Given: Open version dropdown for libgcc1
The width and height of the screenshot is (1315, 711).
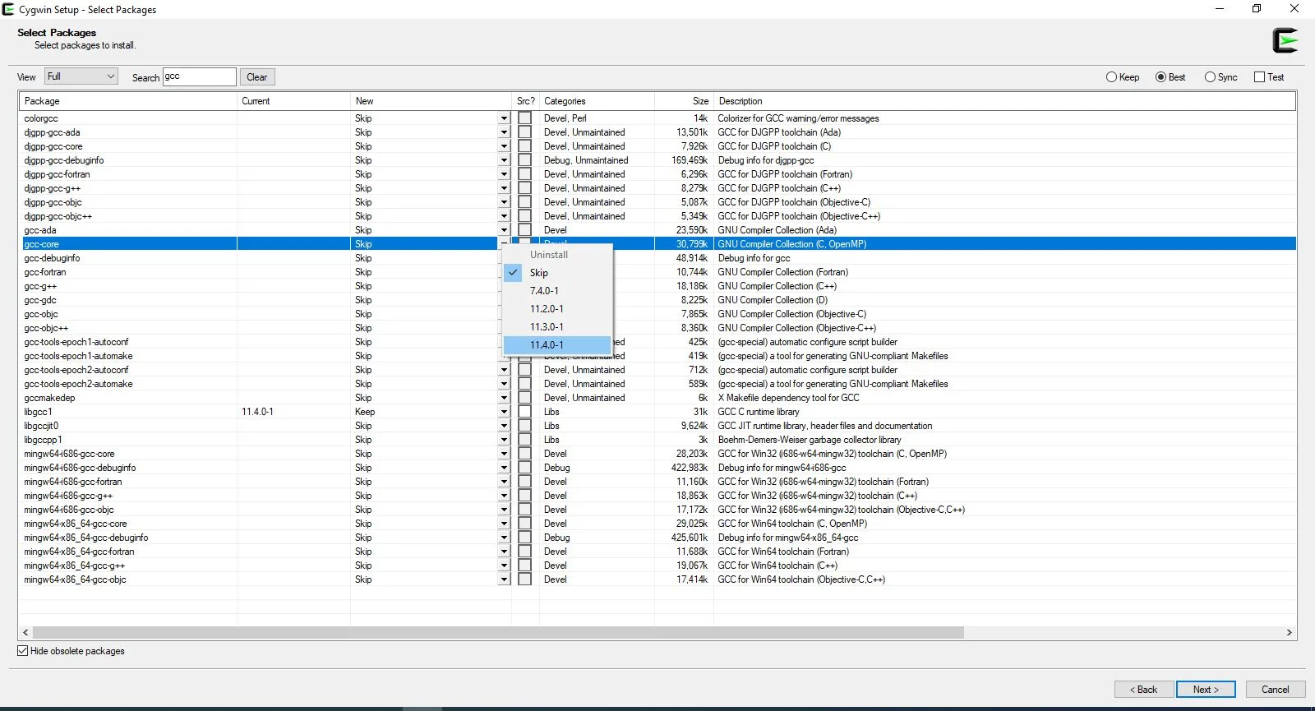Looking at the screenshot, I should point(504,412).
